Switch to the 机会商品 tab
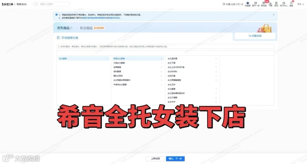This screenshot has height=164, width=307. point(86,28)
